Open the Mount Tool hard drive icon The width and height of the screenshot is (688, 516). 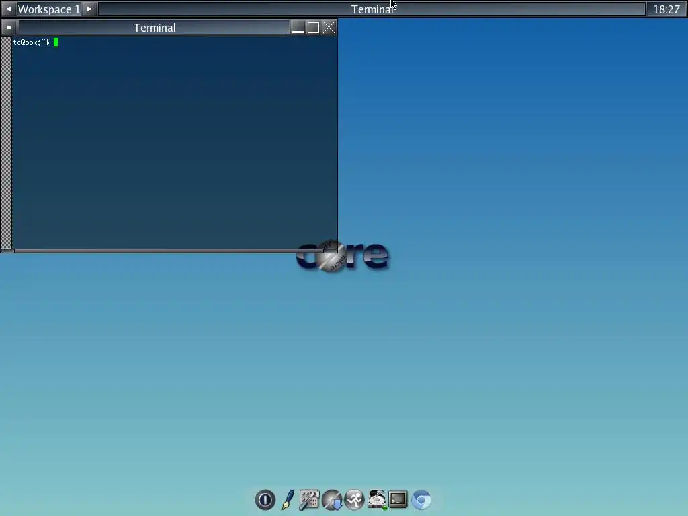377,500
